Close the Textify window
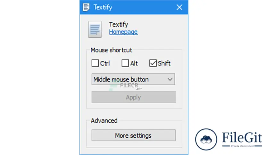 [179, 7]
